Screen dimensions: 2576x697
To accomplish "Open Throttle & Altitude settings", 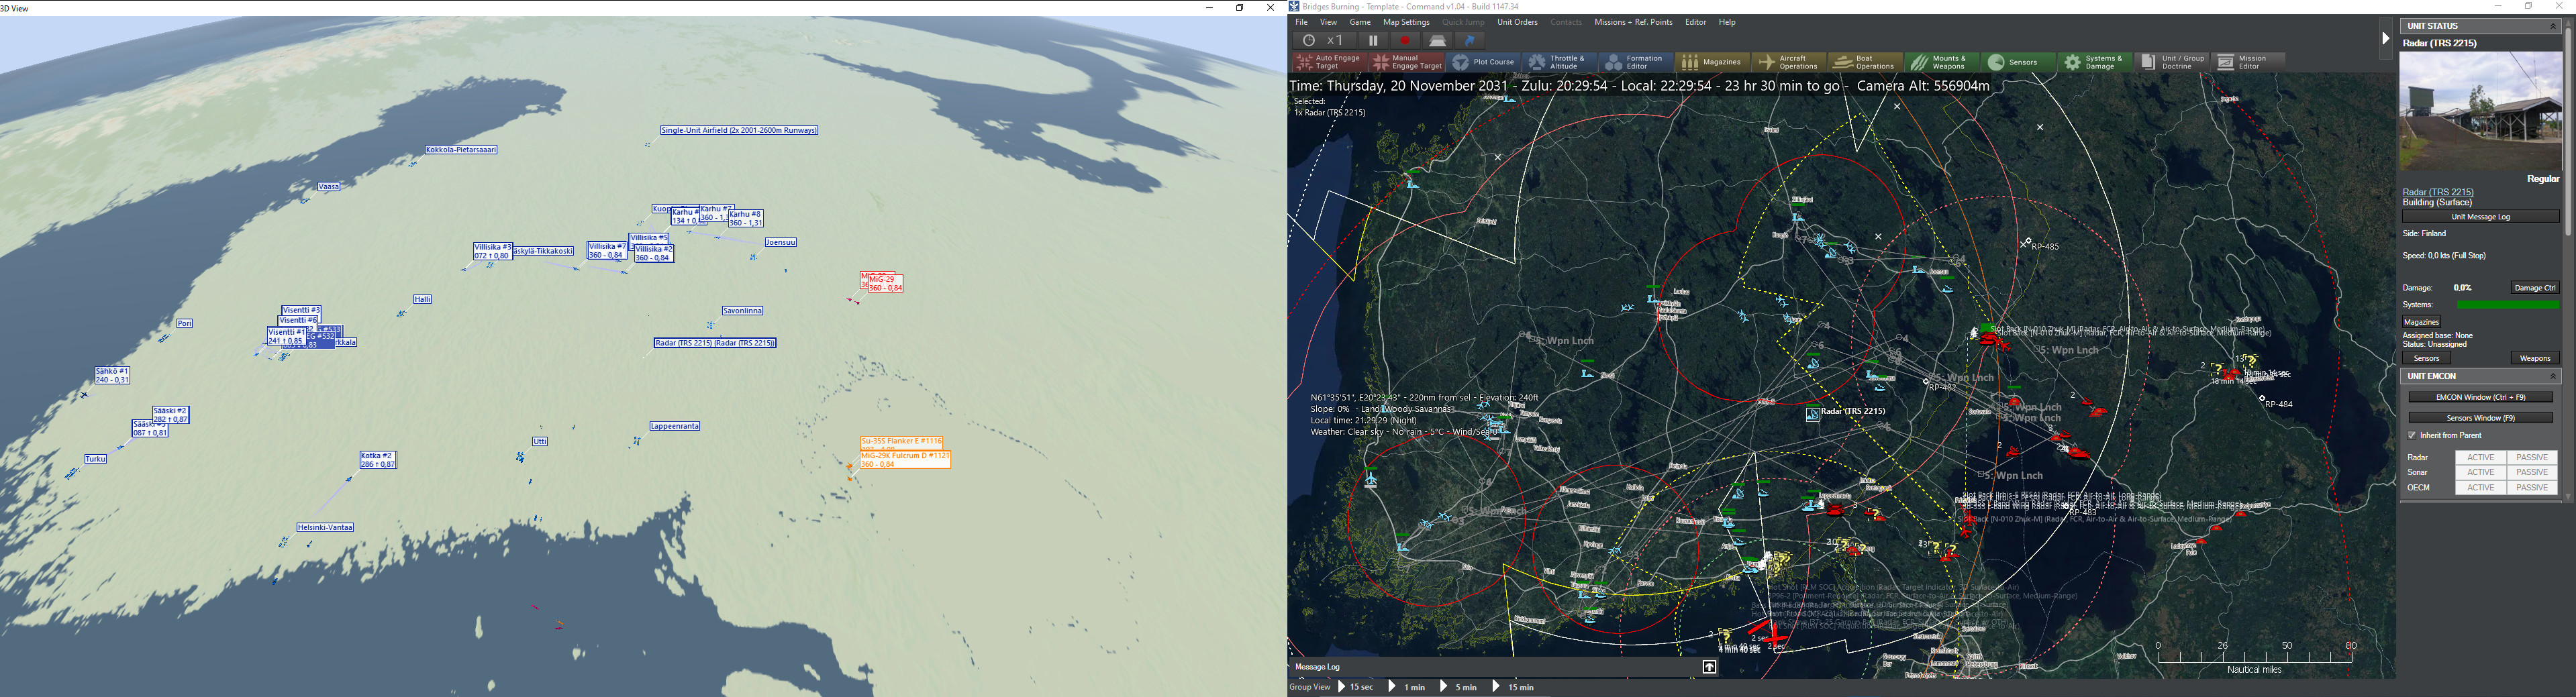I will tap(1558, 62).
